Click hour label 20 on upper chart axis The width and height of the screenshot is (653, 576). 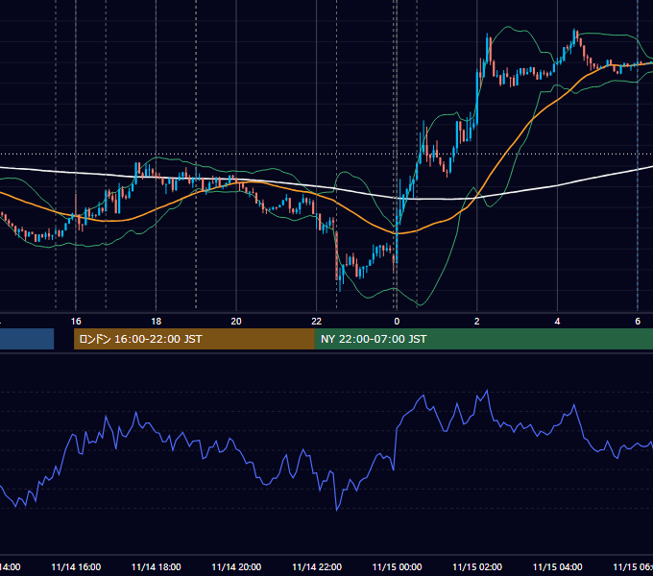[x=236, y=322]
